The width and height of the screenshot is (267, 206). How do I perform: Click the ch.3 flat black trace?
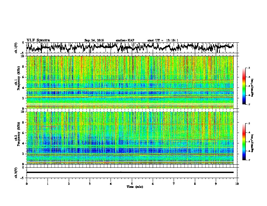point(130,172)
